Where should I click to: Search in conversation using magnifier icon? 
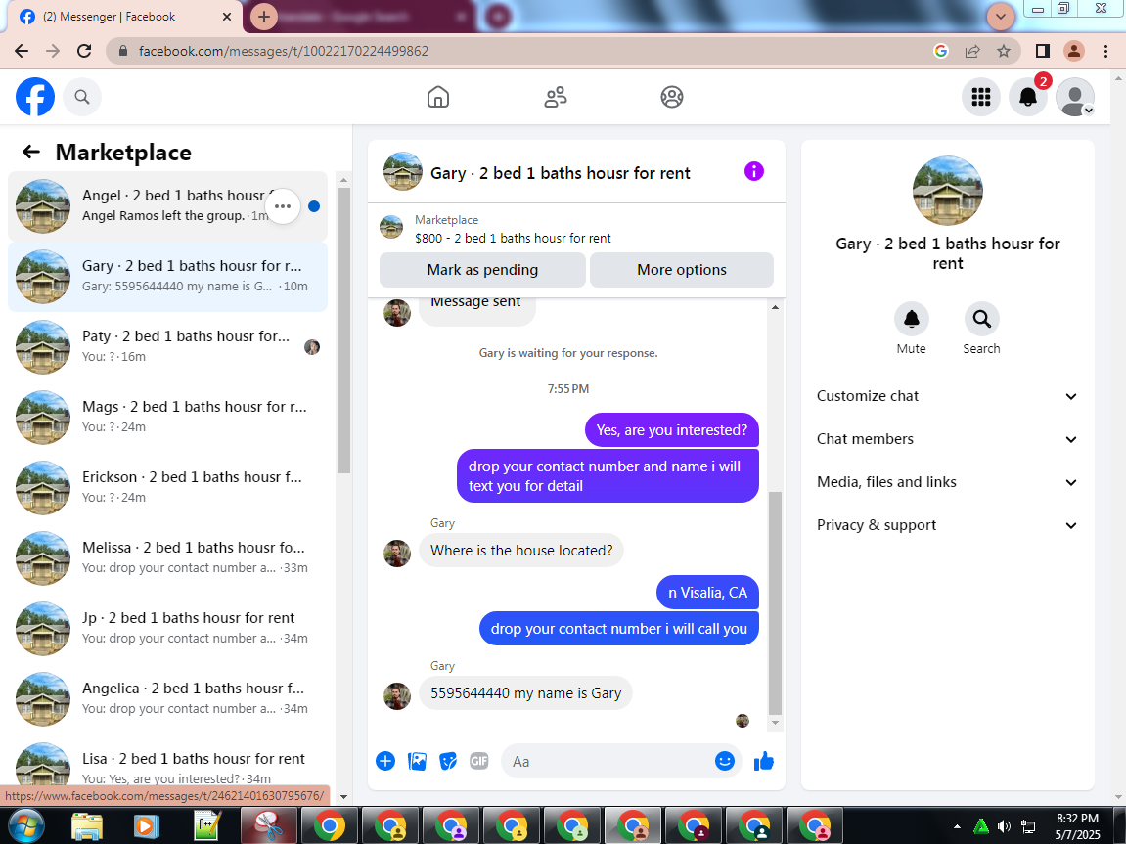(981, 319)
